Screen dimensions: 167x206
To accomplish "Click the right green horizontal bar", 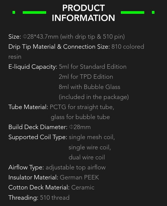I will click(x=133, y=12).
